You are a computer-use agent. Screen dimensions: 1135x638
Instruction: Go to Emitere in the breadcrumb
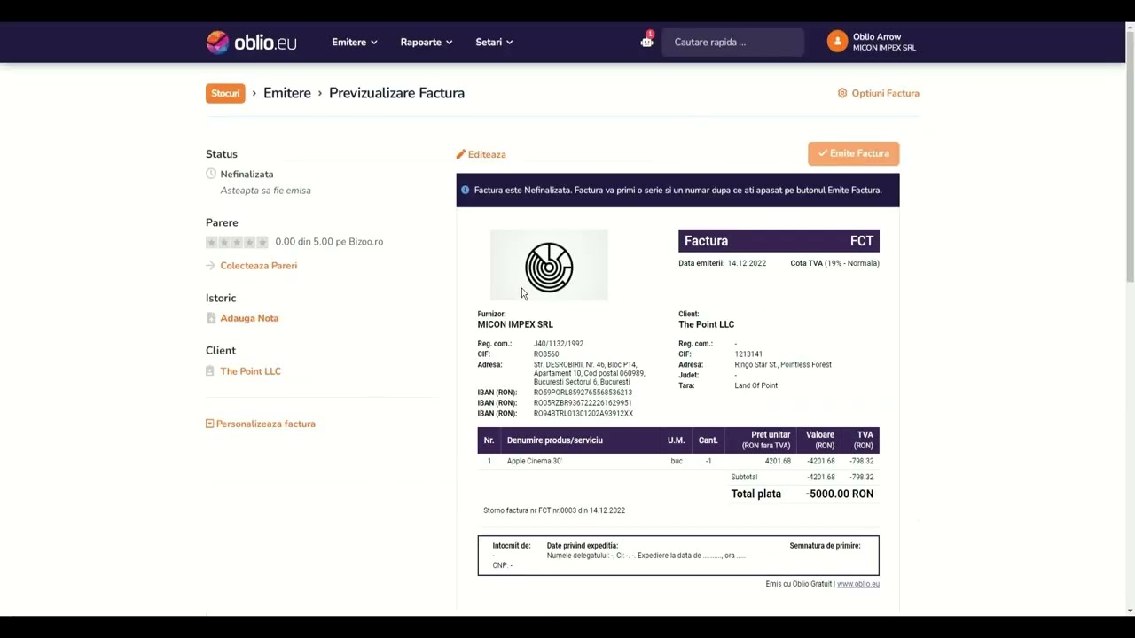click(287, 93)
